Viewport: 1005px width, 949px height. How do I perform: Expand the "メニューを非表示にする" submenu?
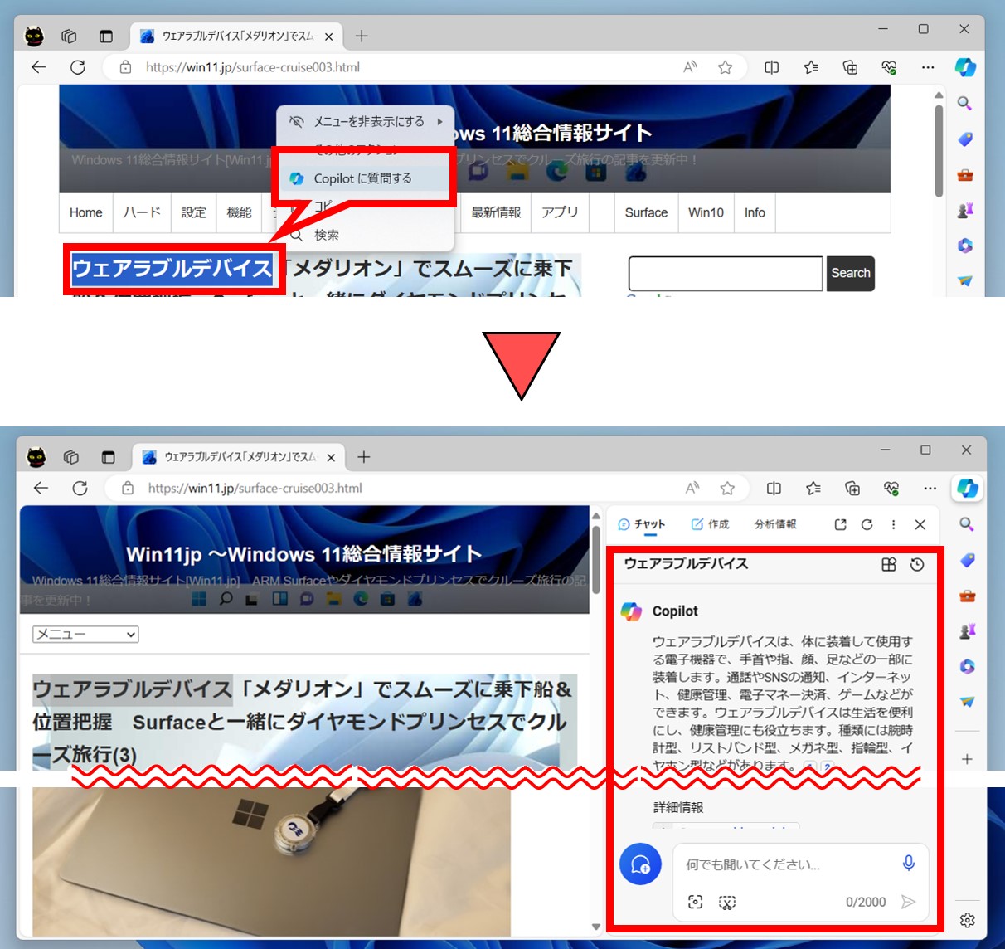[x=367, y=122]
